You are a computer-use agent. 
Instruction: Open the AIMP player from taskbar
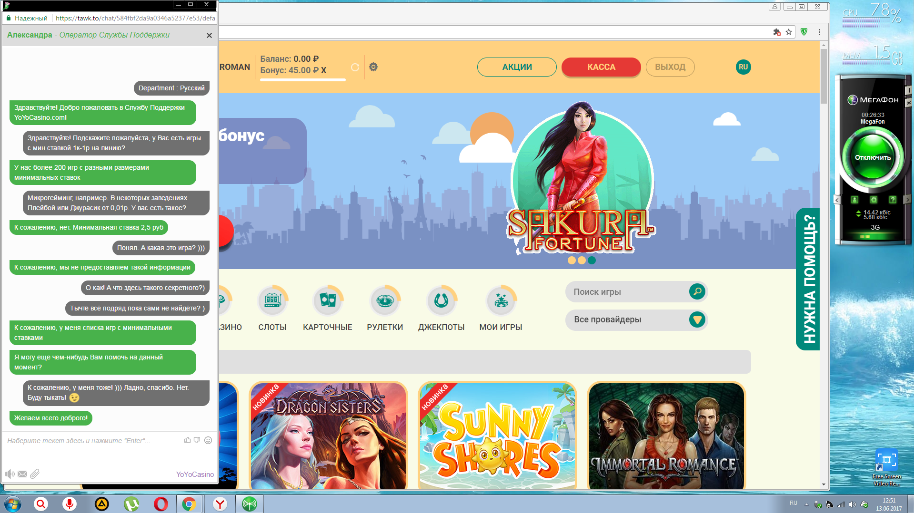101,504
